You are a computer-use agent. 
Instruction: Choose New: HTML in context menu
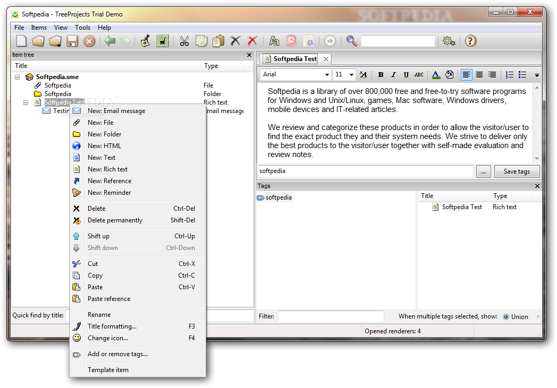(x=138, y=146)
